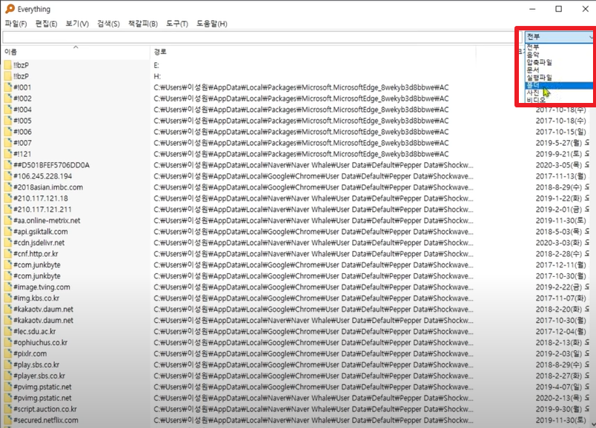Click folder icon beside #210.117.121.211
596x428 pixels.
click(7, 210)
